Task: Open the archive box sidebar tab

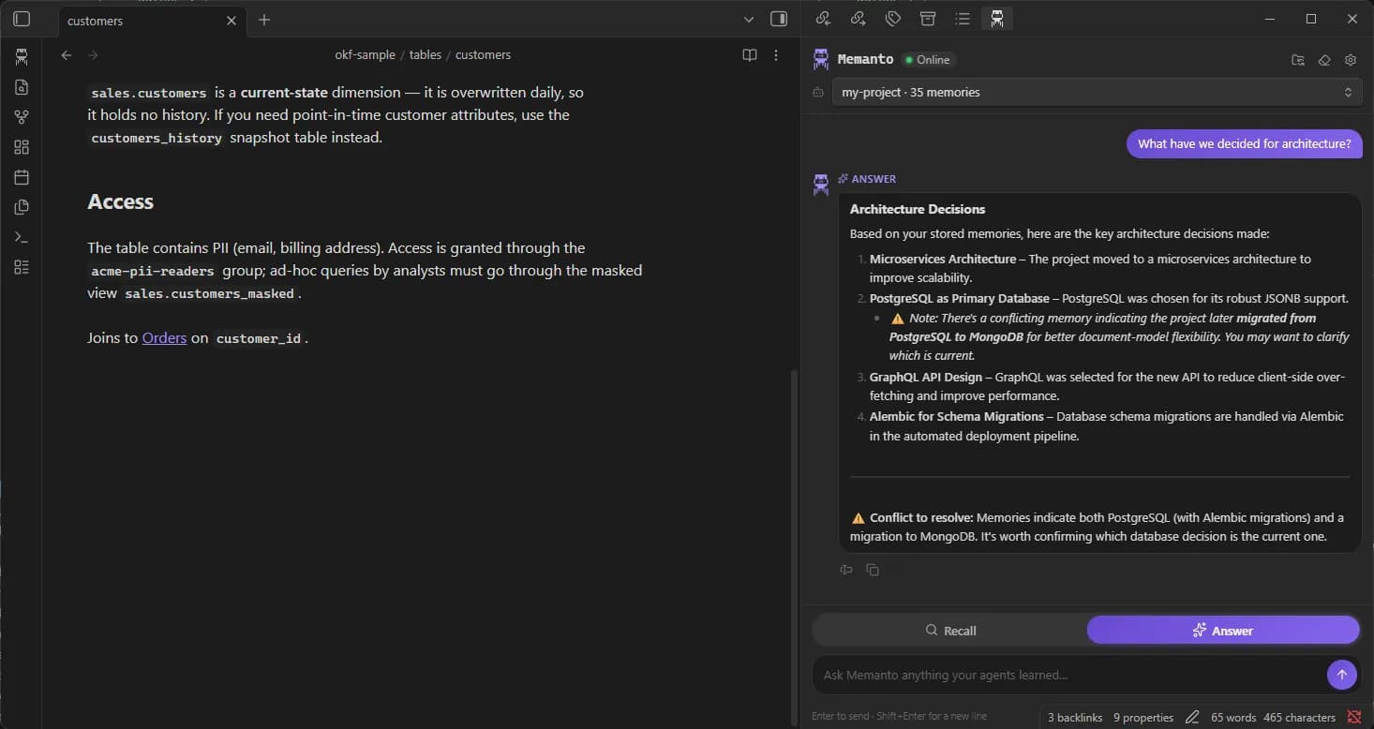Action: tap(928, 19)
